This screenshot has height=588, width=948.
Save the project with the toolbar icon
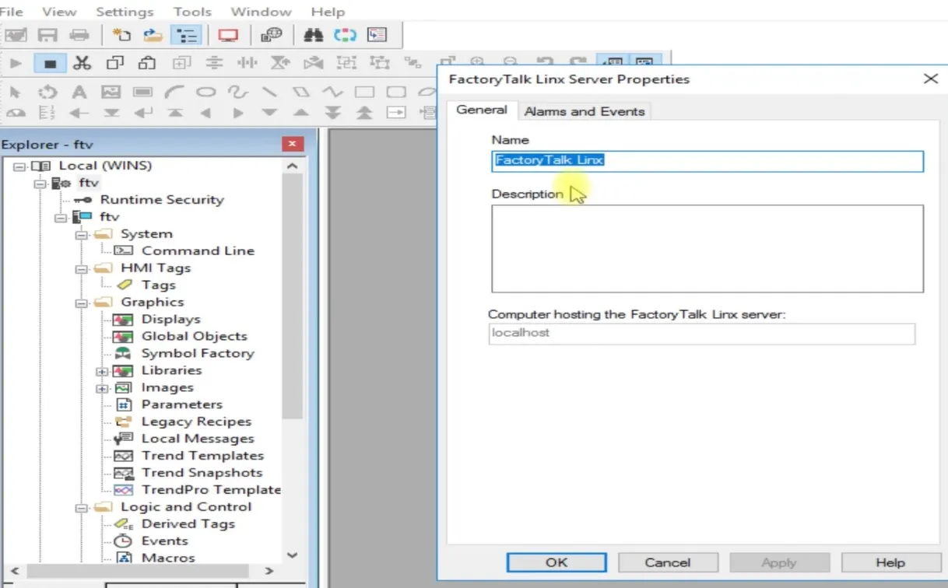[48, 34]
